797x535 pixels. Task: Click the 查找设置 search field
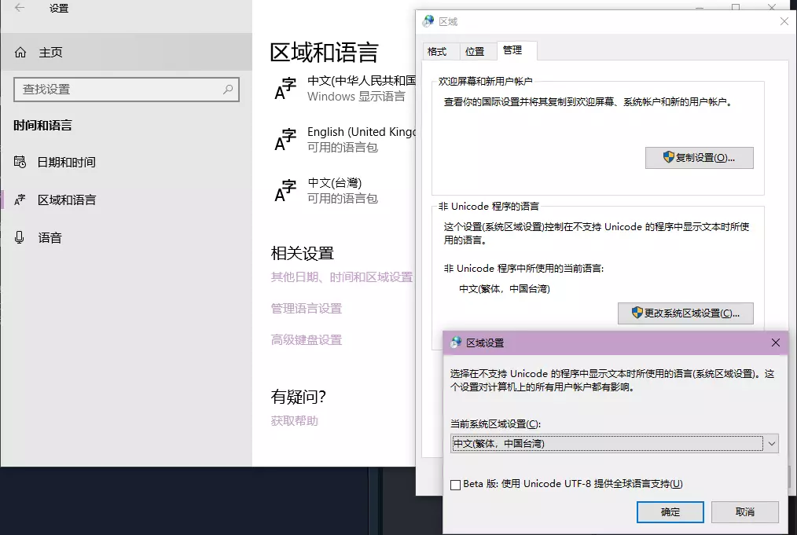click(x=127, y=90)
